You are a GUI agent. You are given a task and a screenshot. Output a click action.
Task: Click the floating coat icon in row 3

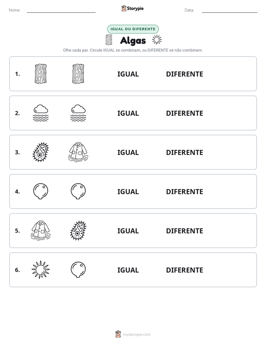pos(78,152)
